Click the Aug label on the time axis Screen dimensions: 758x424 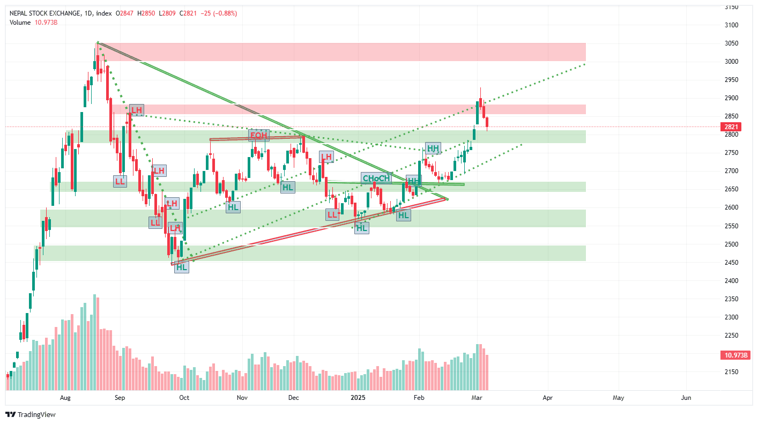tap(65, 398)
